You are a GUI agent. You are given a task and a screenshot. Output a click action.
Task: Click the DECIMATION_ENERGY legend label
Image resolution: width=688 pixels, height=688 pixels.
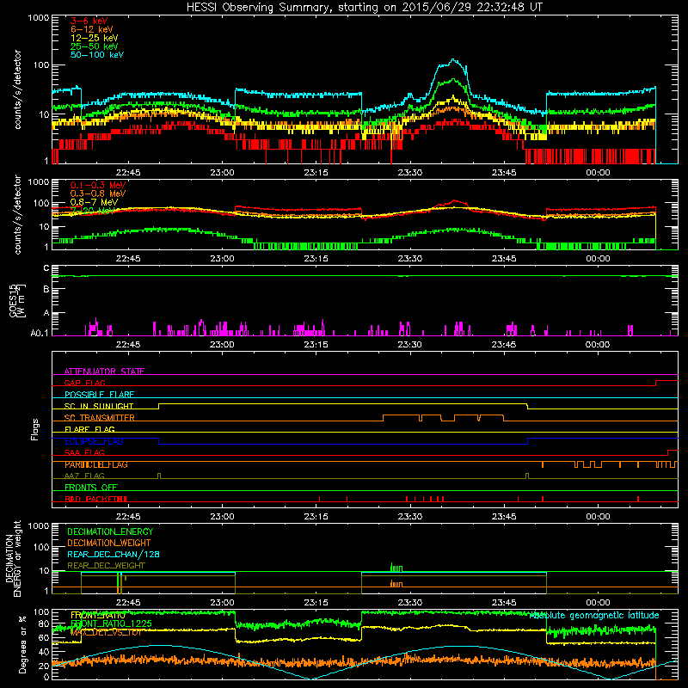[x=110, y=531]
